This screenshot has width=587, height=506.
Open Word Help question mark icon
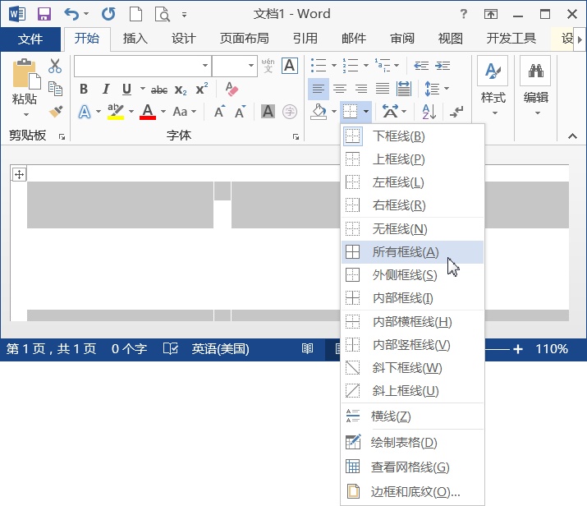(464, 14)
